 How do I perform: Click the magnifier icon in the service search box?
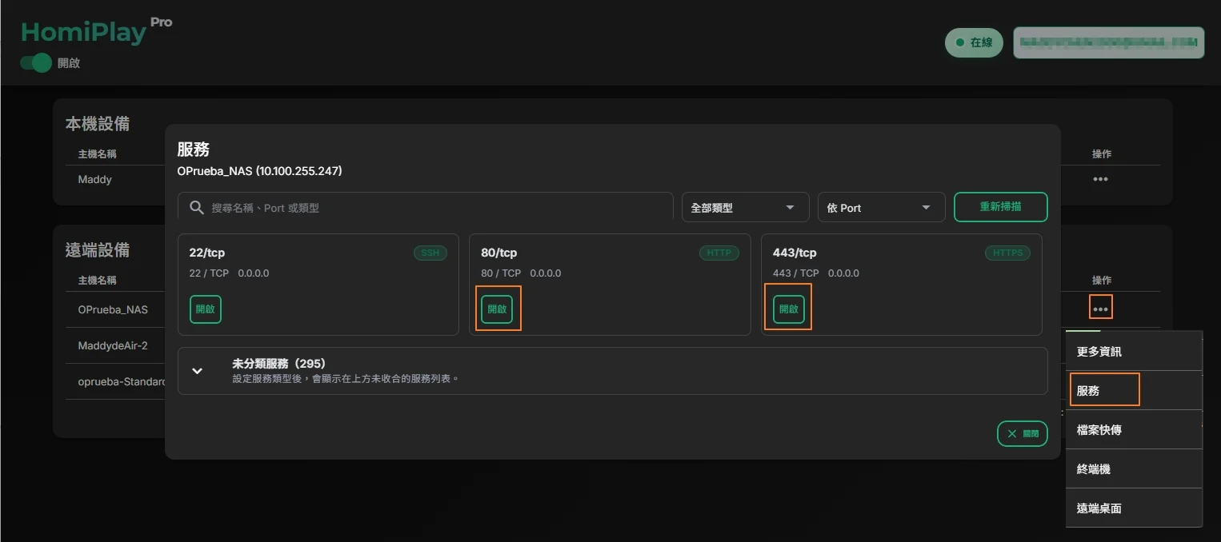click(x=196, y=208)
